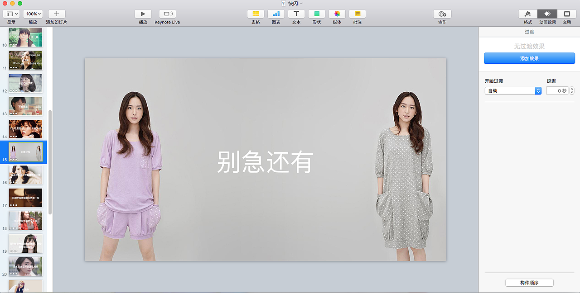Start the slideshow with 播放
580x293 pixels.
[x=143, y=14]
